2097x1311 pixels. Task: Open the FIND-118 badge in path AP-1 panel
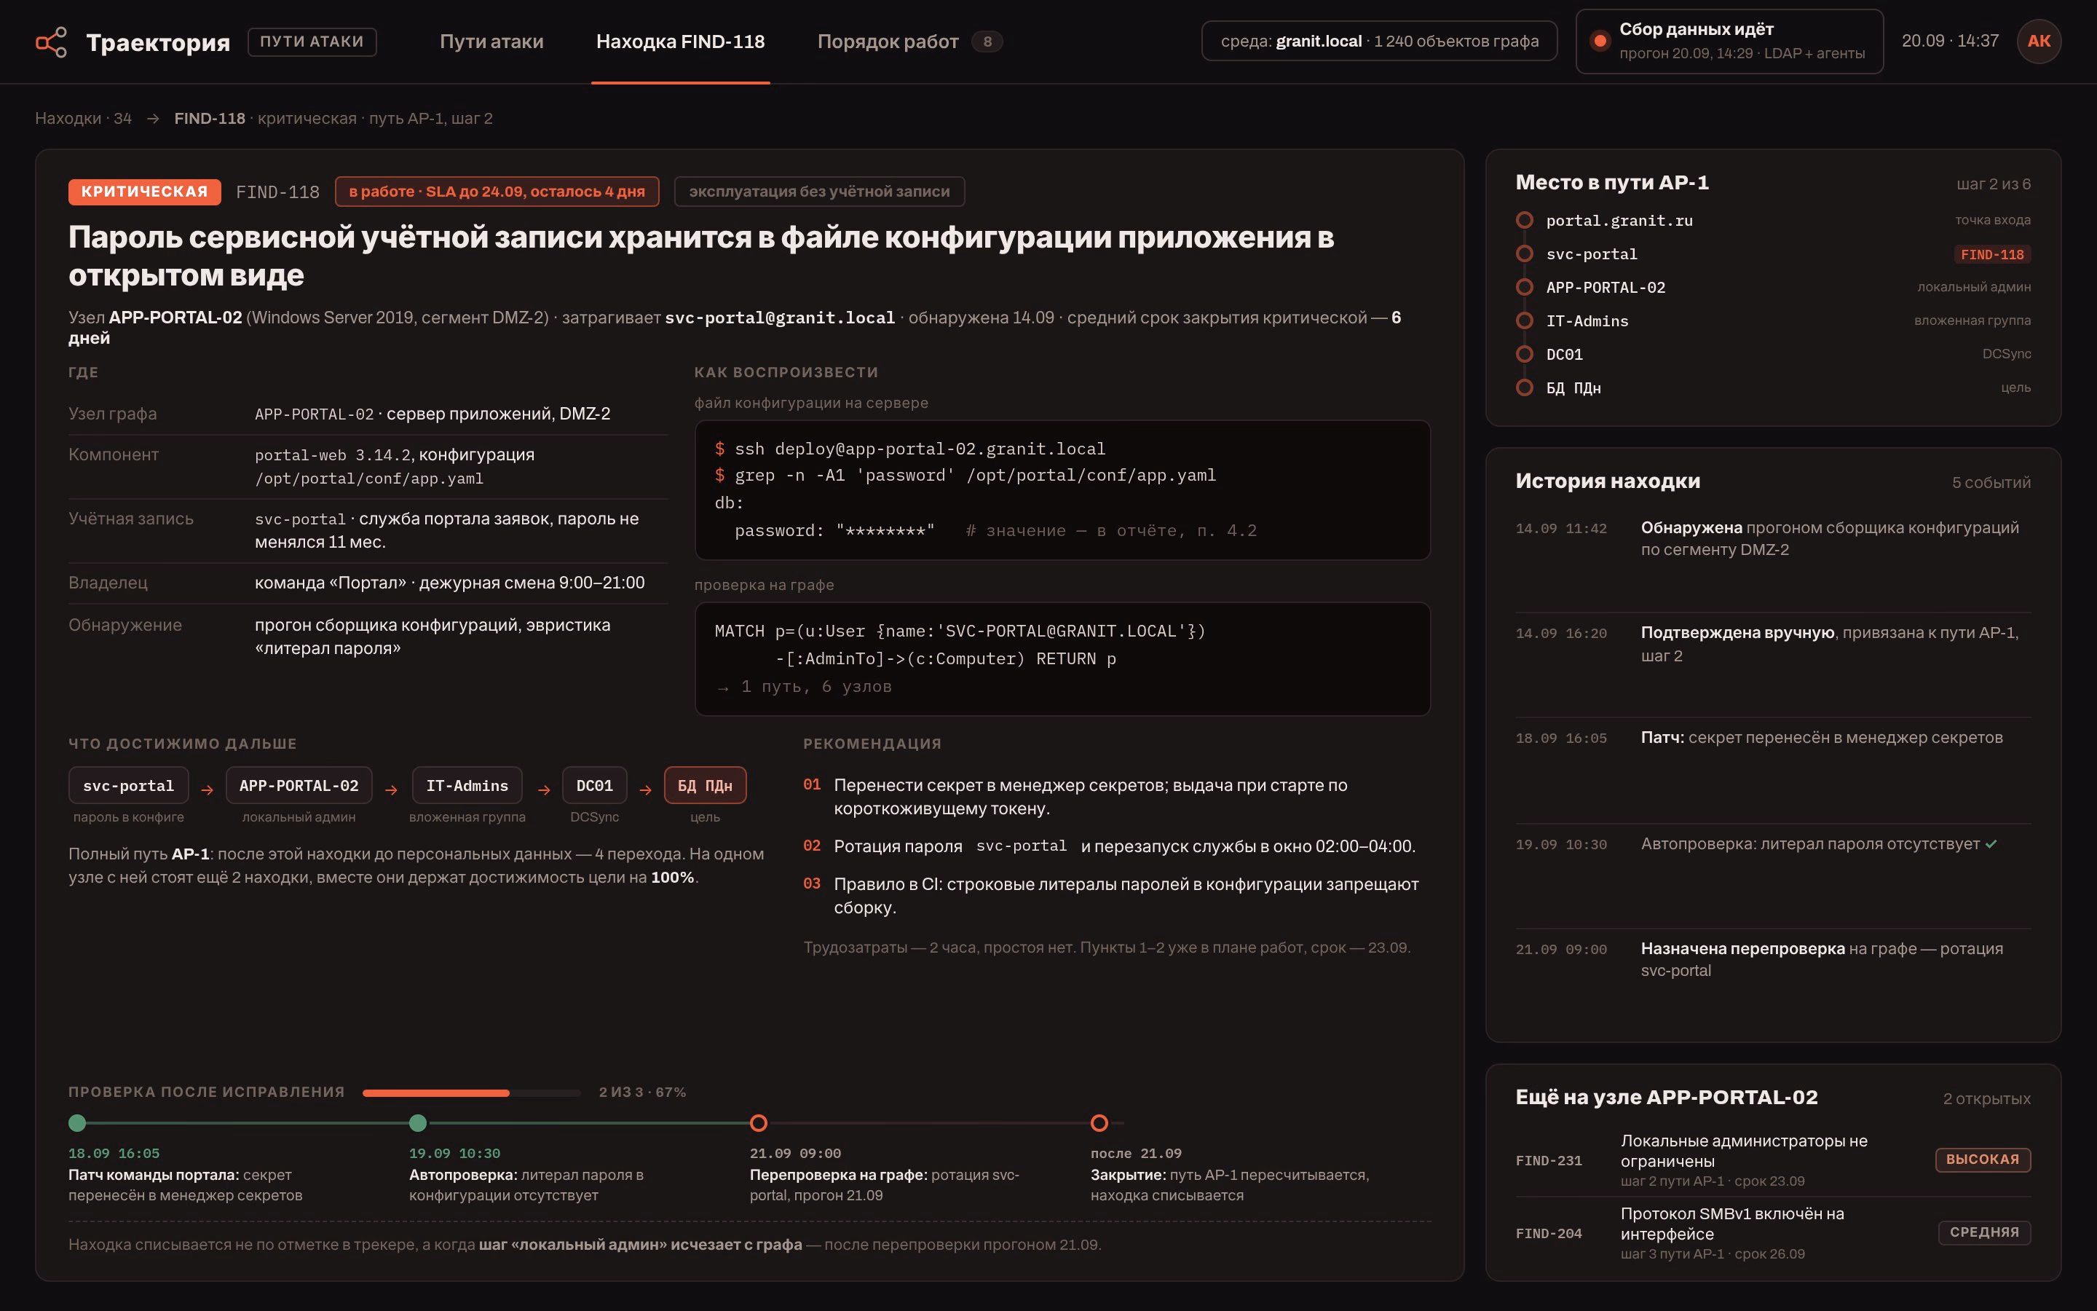[x=1992, y=254]
